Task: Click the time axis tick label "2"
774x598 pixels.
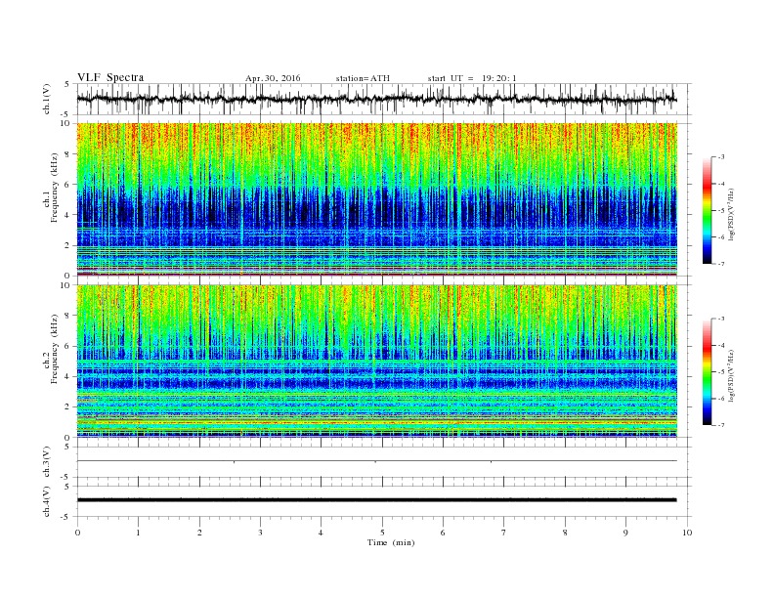Action: tap(199, 533)
